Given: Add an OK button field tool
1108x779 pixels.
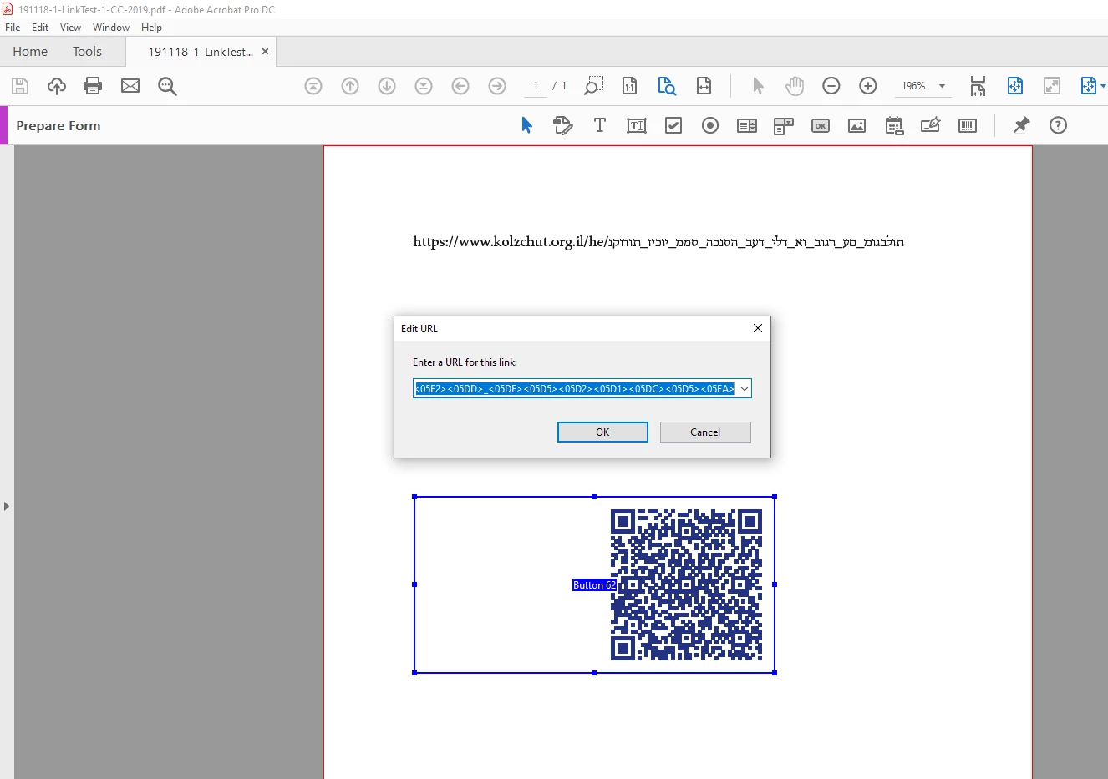Looking at the screenshot, I should point(821,125).
